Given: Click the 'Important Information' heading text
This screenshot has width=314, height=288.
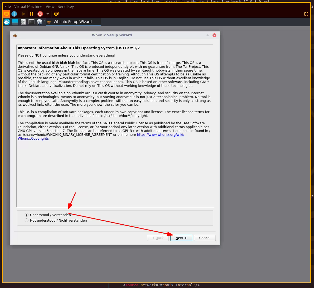Looking at the screenshot, I should (79, 48).
